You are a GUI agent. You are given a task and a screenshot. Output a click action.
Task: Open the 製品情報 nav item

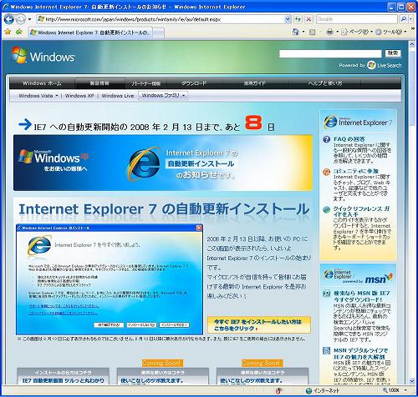(99, 83)
